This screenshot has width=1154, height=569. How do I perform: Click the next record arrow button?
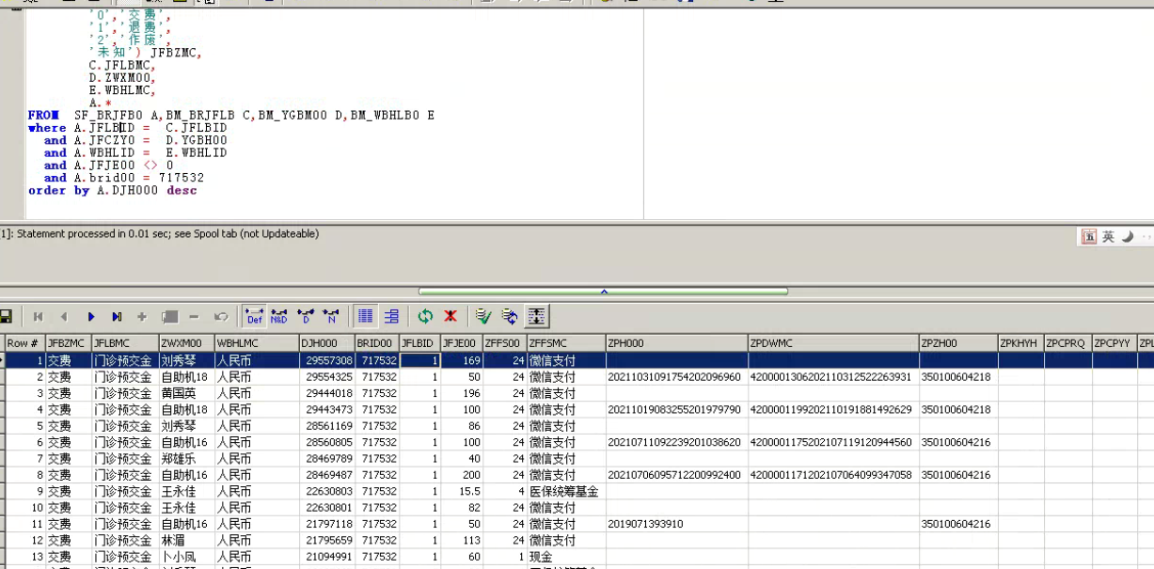tap(91, 317)
